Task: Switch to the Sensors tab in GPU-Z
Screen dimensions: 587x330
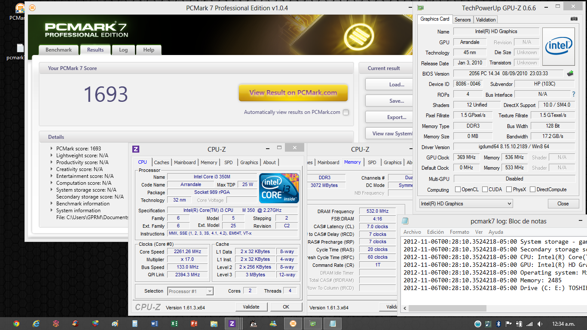Action: (x=463, y=19)
